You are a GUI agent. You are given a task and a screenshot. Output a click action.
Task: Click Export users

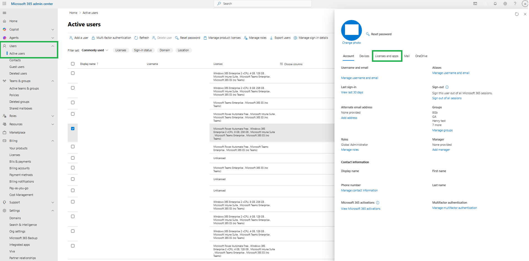click(x=280, y=38)
